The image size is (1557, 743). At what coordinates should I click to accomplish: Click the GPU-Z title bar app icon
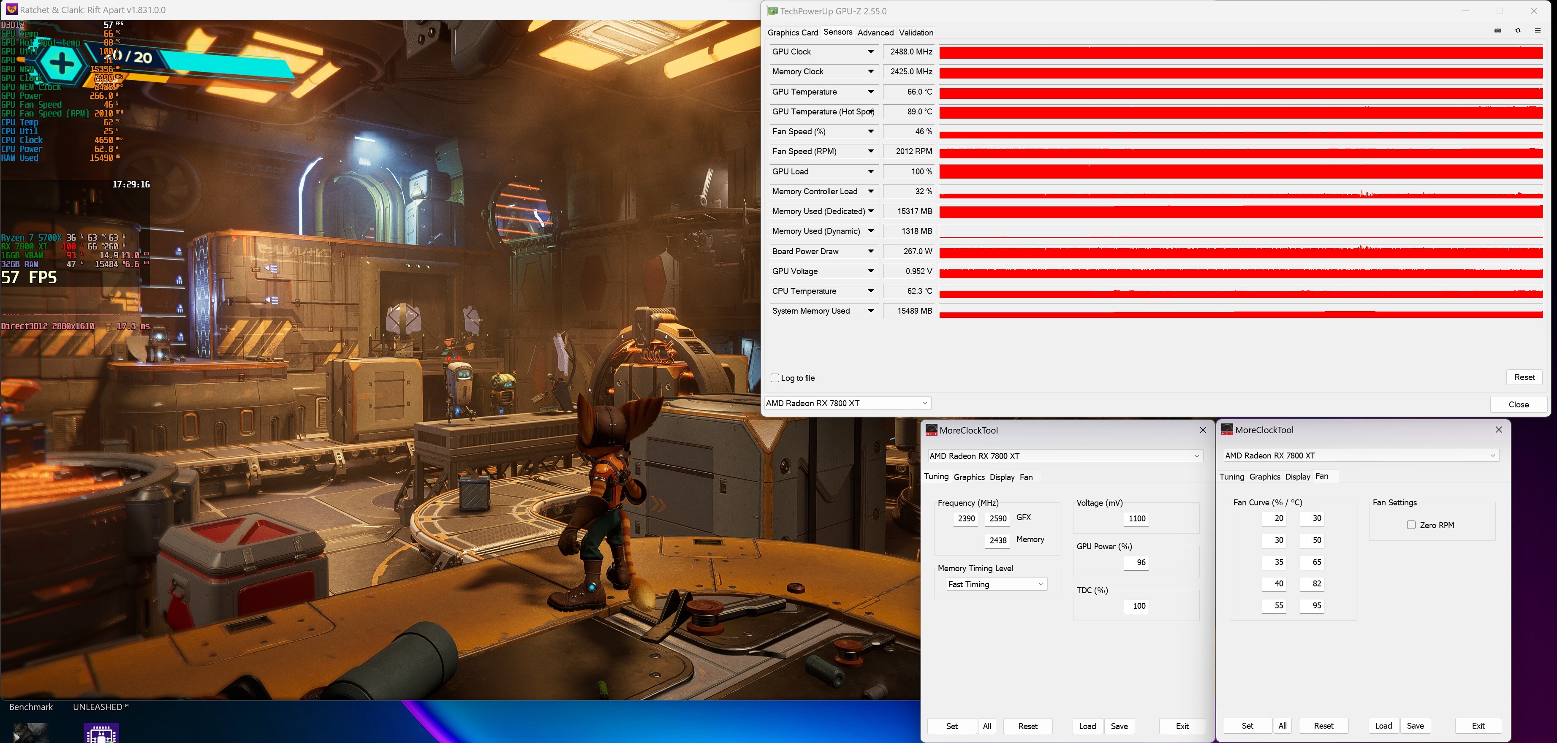tap(772, 11)
